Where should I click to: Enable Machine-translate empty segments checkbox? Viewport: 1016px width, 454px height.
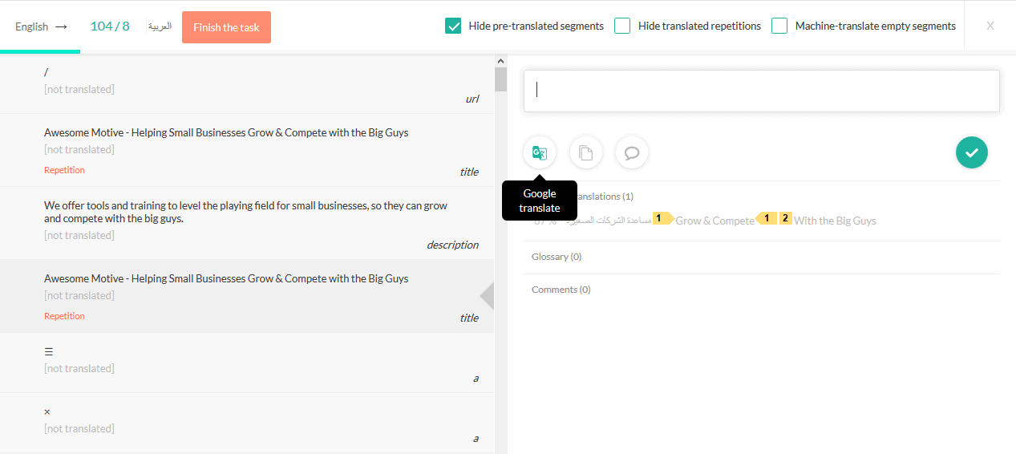(x=779, y=26)
